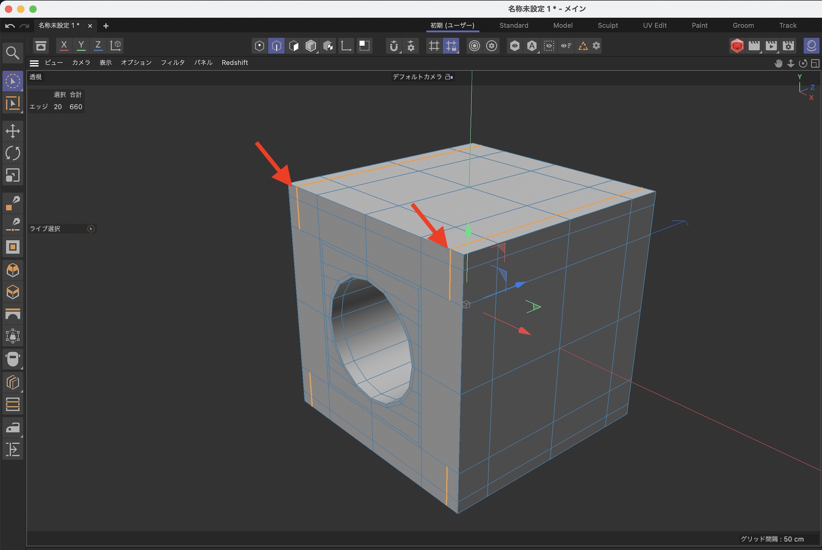Open the search magnifier tool
This screenshot has height=550, width=822.
(x=13, y=53)
